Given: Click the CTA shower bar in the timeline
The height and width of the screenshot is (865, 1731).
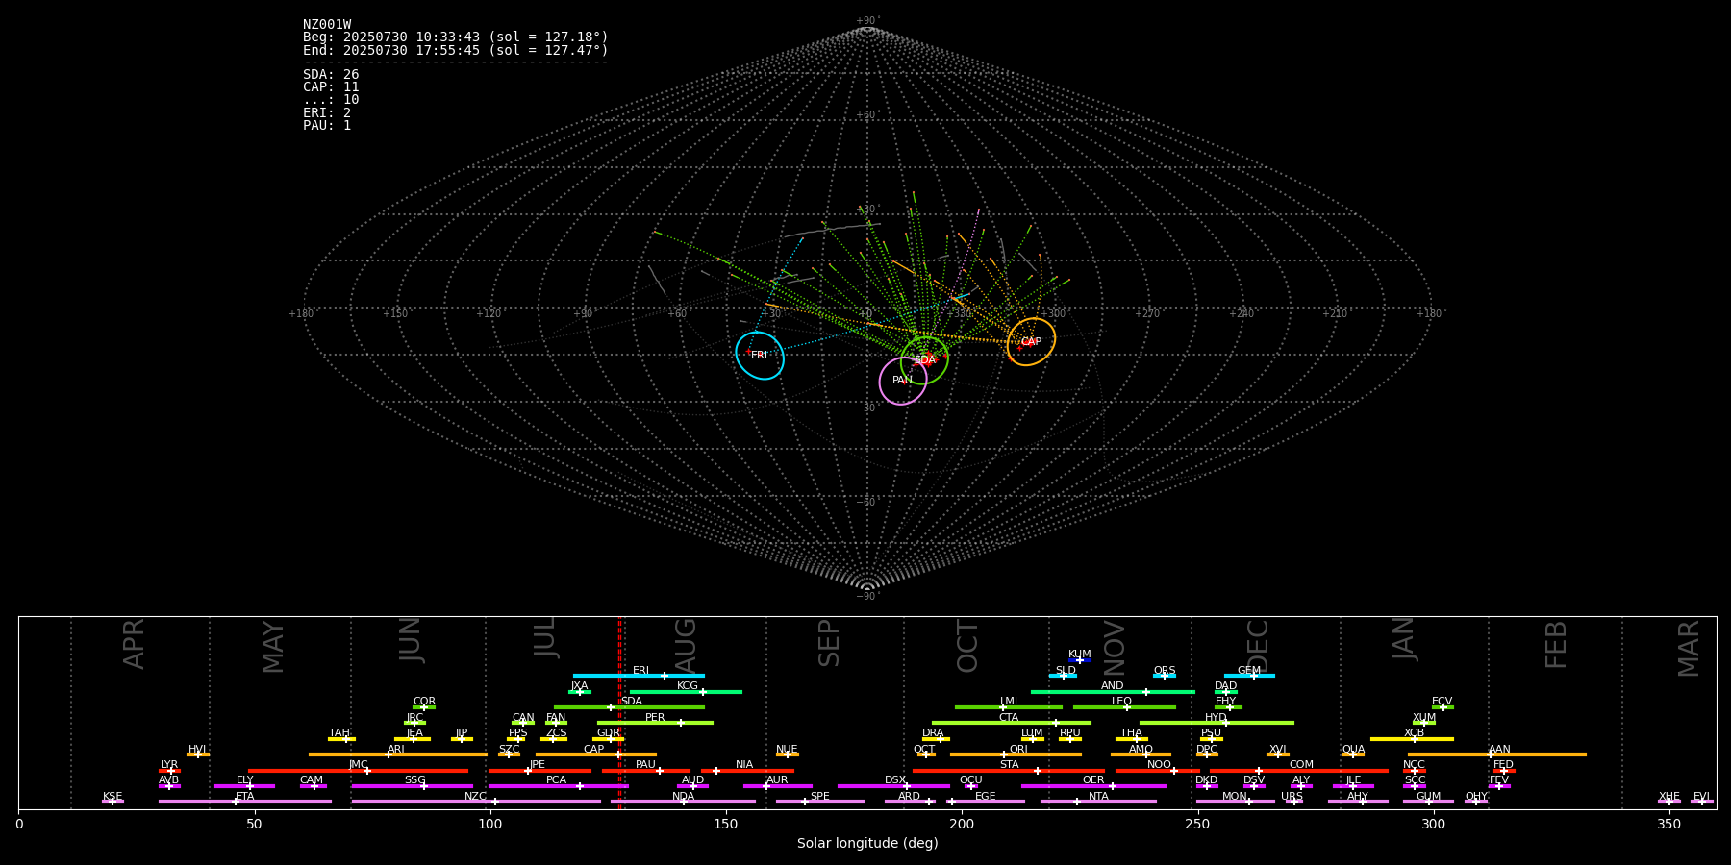Looking at the screenshot, I should point(1012,723).
